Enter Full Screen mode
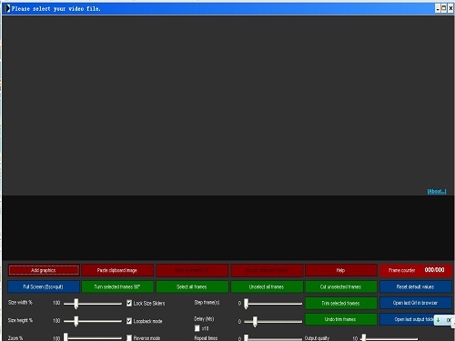Image resolution: width=455 pixels, height=341 pixels. [x=44, y=286]
